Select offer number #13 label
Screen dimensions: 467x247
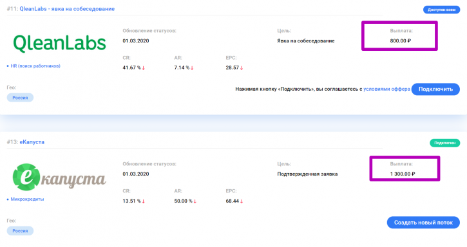point(12,142)
